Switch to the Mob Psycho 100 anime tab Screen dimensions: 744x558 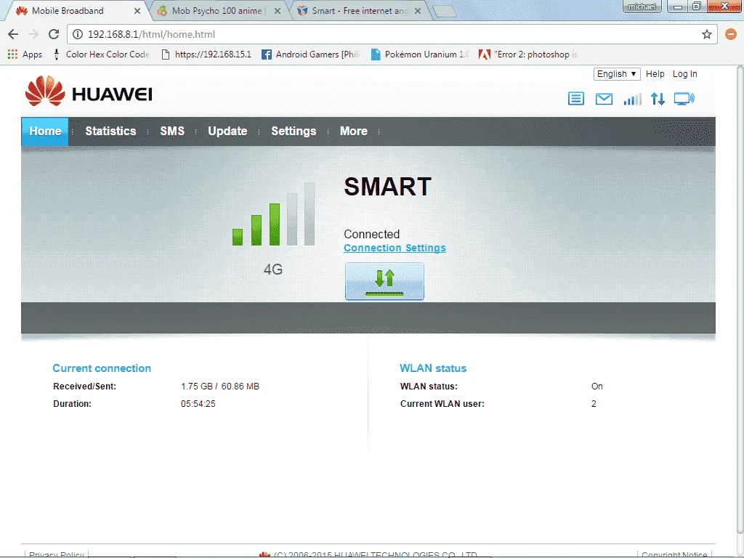pyautogui.click(x=217, y=10)
